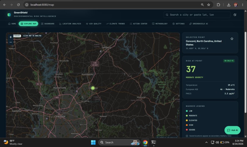Click the battery 29% tray indicator
Viewport: 247px width, 147px height.
pos(225,142)
